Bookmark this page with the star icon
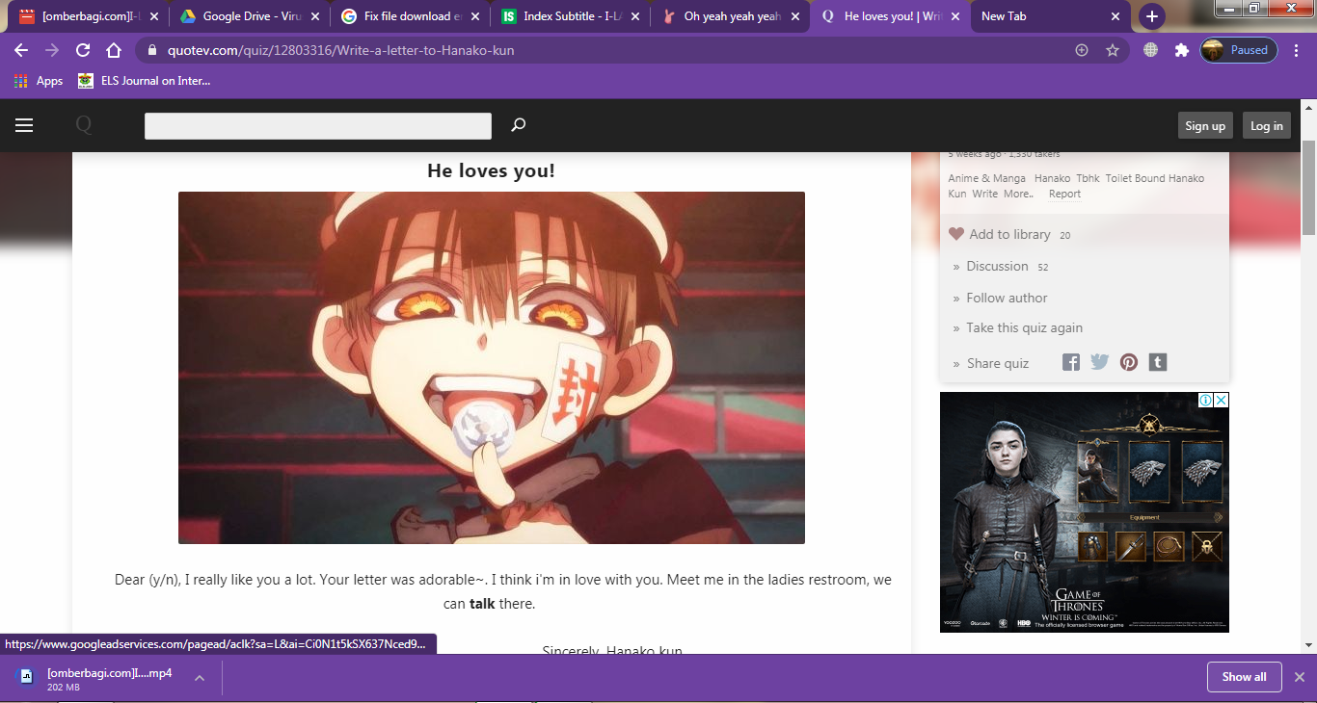Viewport: 1317px width, 703px height. [1113, 50]
